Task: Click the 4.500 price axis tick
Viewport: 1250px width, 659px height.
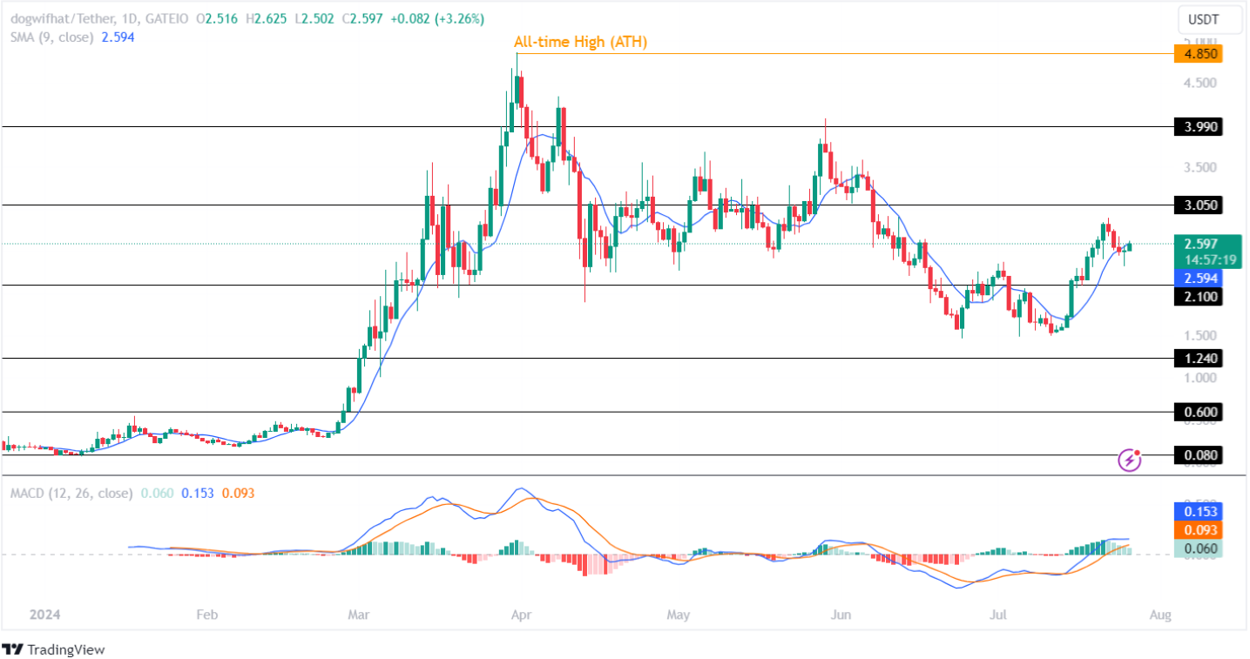Action: tap(1199, 84)
